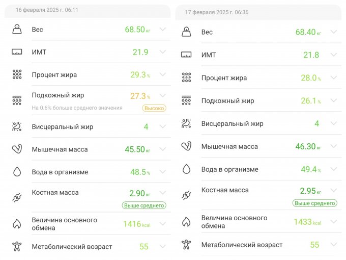Click the weight icon in the 16 February panel

(x=17, y=30)
